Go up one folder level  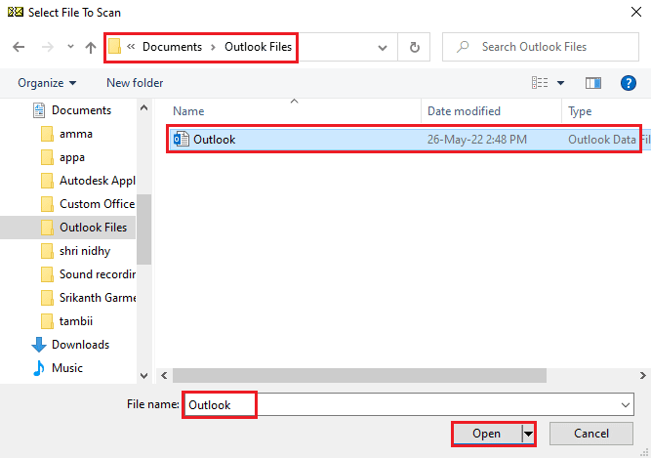coord(91,47)
